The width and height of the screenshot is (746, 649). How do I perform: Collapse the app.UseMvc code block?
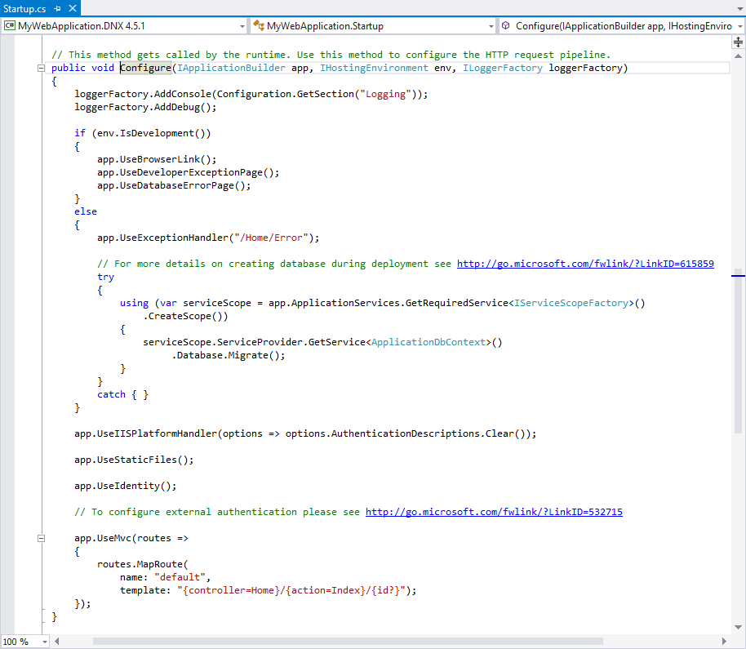41,538
